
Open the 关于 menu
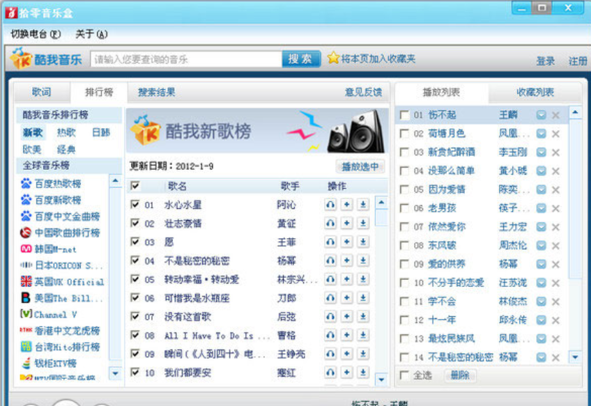tap(91, 34)
